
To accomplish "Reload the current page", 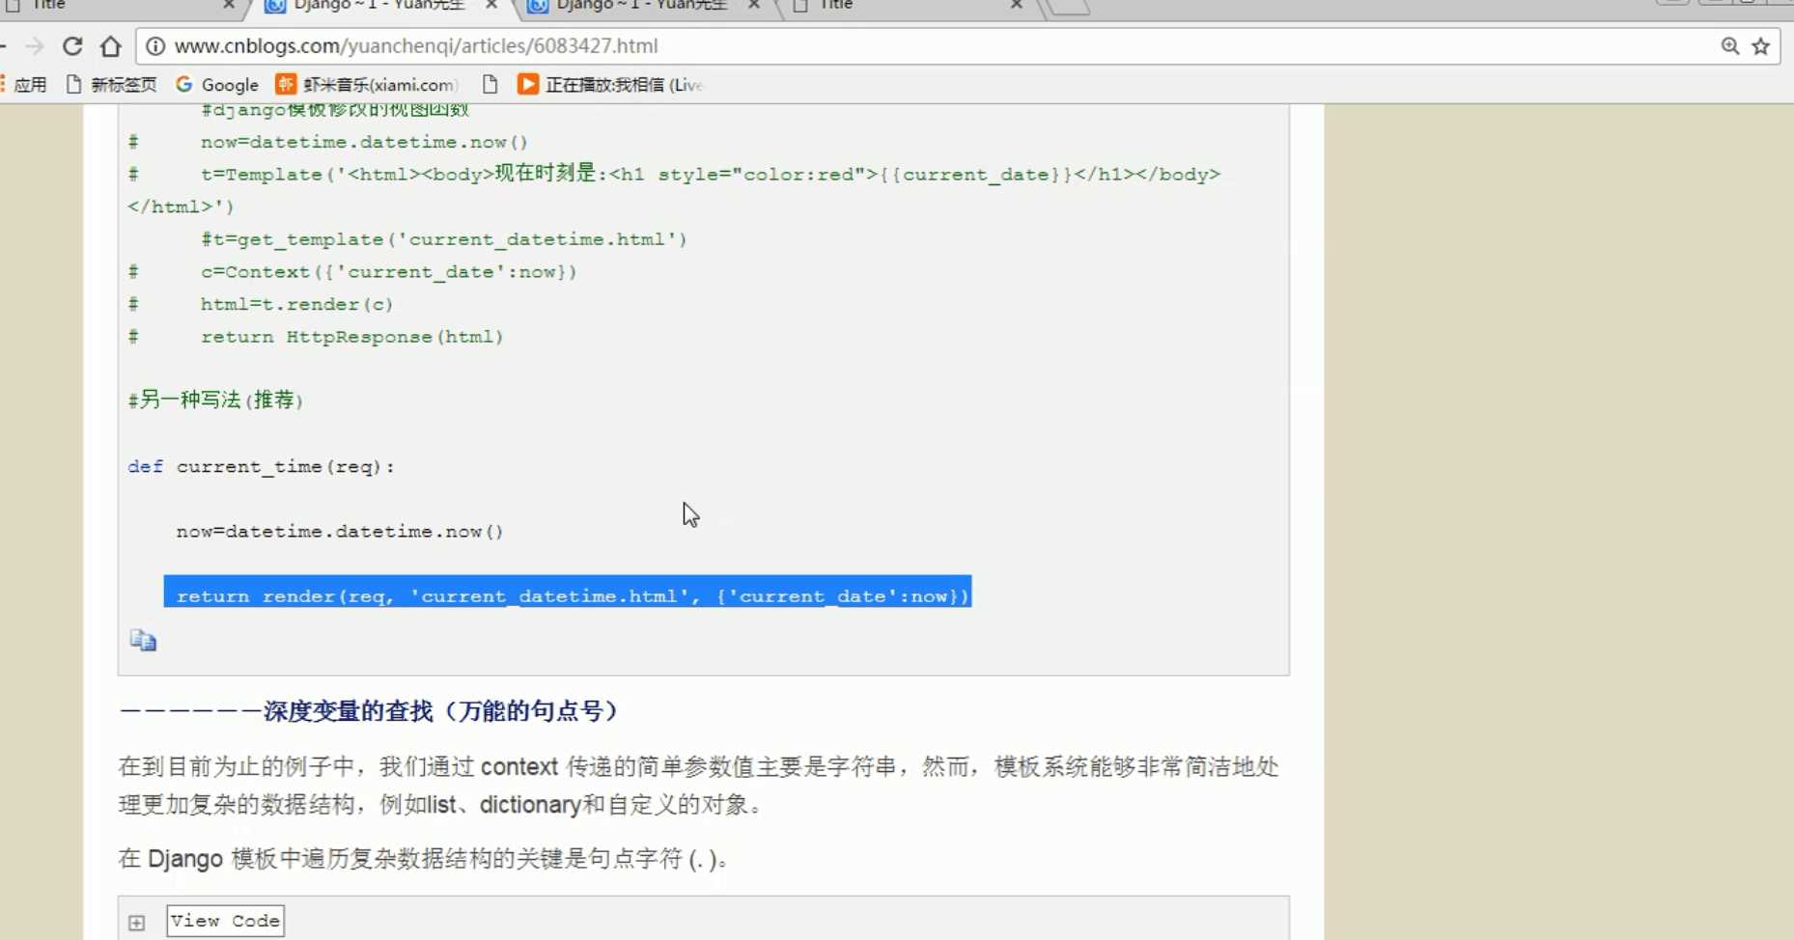I will coord(72,46).
